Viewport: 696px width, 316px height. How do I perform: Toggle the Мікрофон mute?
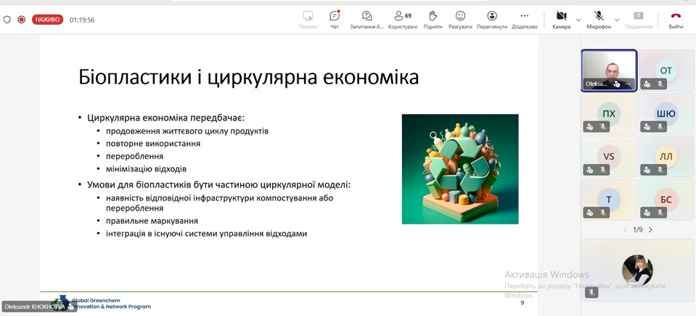click(x=599, y=20)
